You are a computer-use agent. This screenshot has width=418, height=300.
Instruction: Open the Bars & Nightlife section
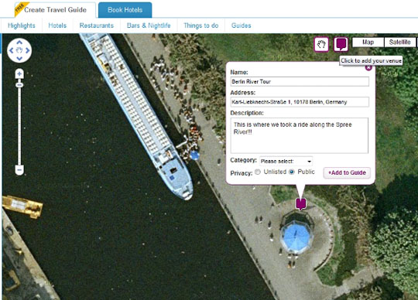(x=149, y=26)
